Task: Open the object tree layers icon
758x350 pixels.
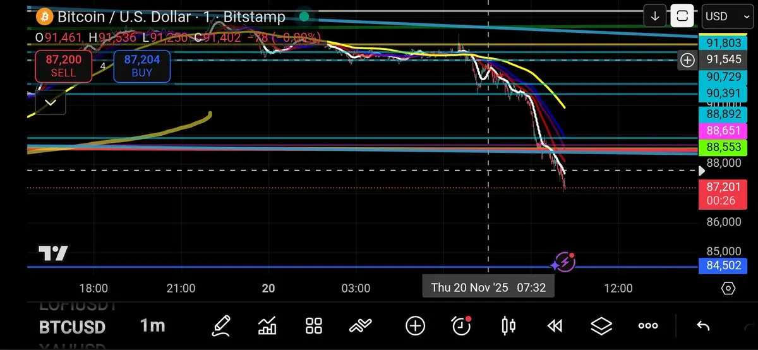Action: click(x=601, y=326)
